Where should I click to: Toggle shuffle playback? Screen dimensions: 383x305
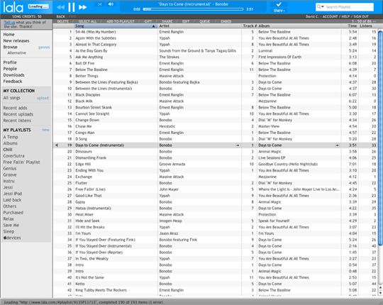click(x=100, y=4)
